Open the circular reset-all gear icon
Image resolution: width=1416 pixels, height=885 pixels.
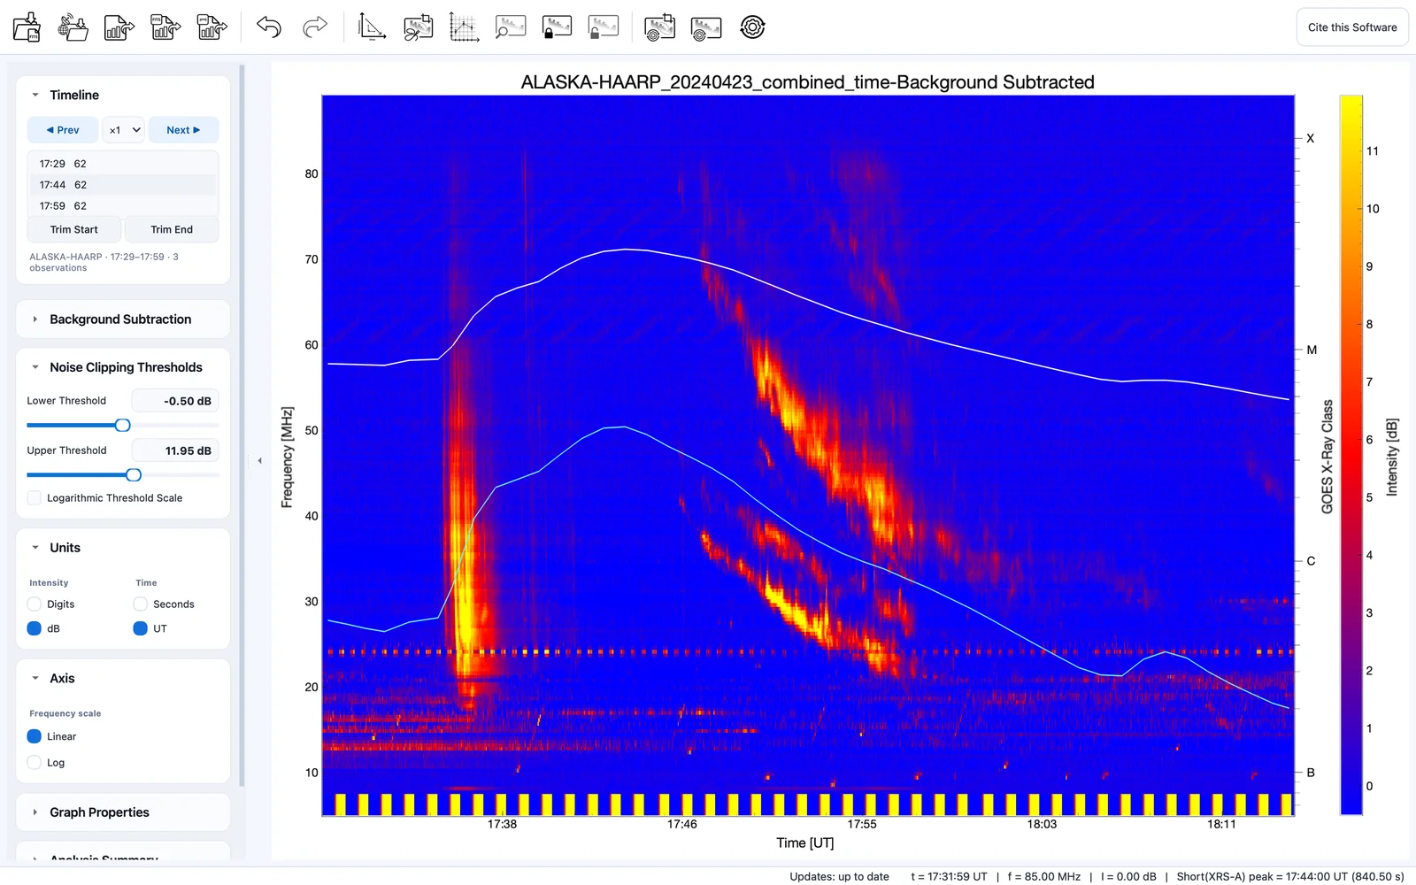tap(752, 27)
